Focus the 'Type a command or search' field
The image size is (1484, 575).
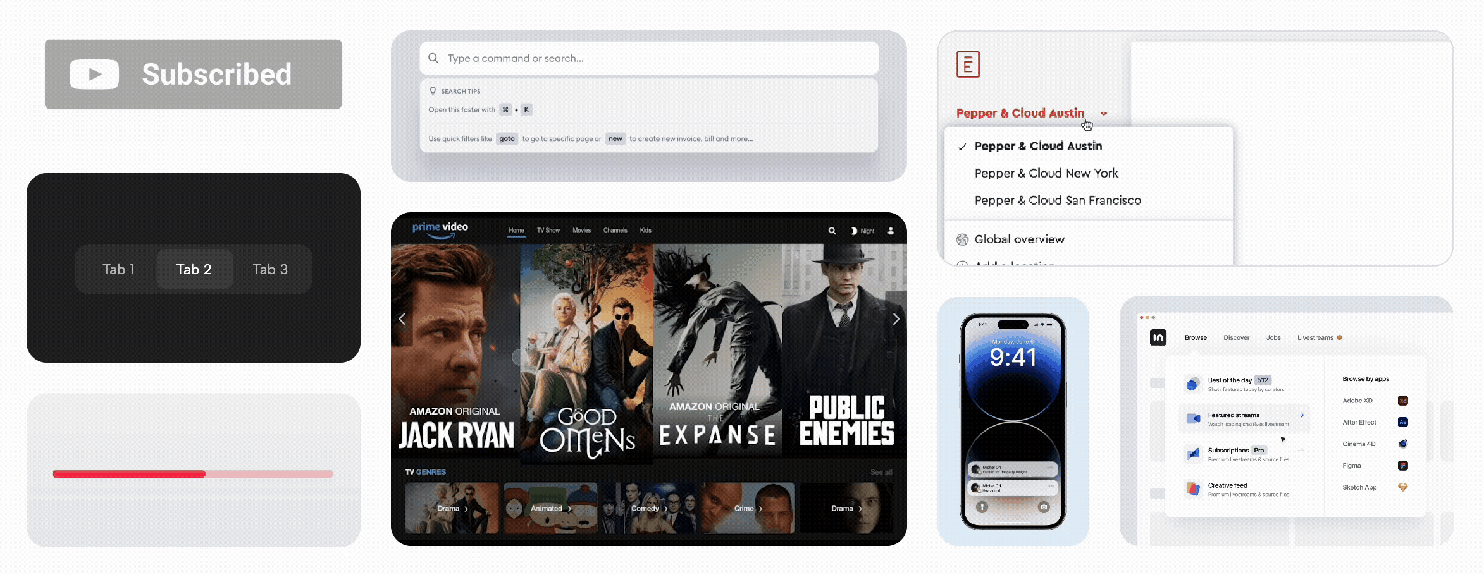point(649,58)
